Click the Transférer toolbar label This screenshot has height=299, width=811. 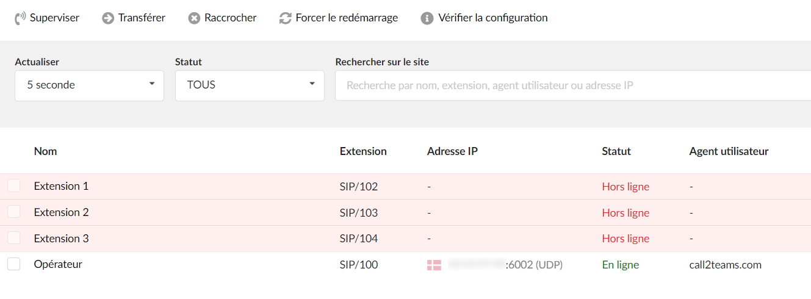pos(142,18)
